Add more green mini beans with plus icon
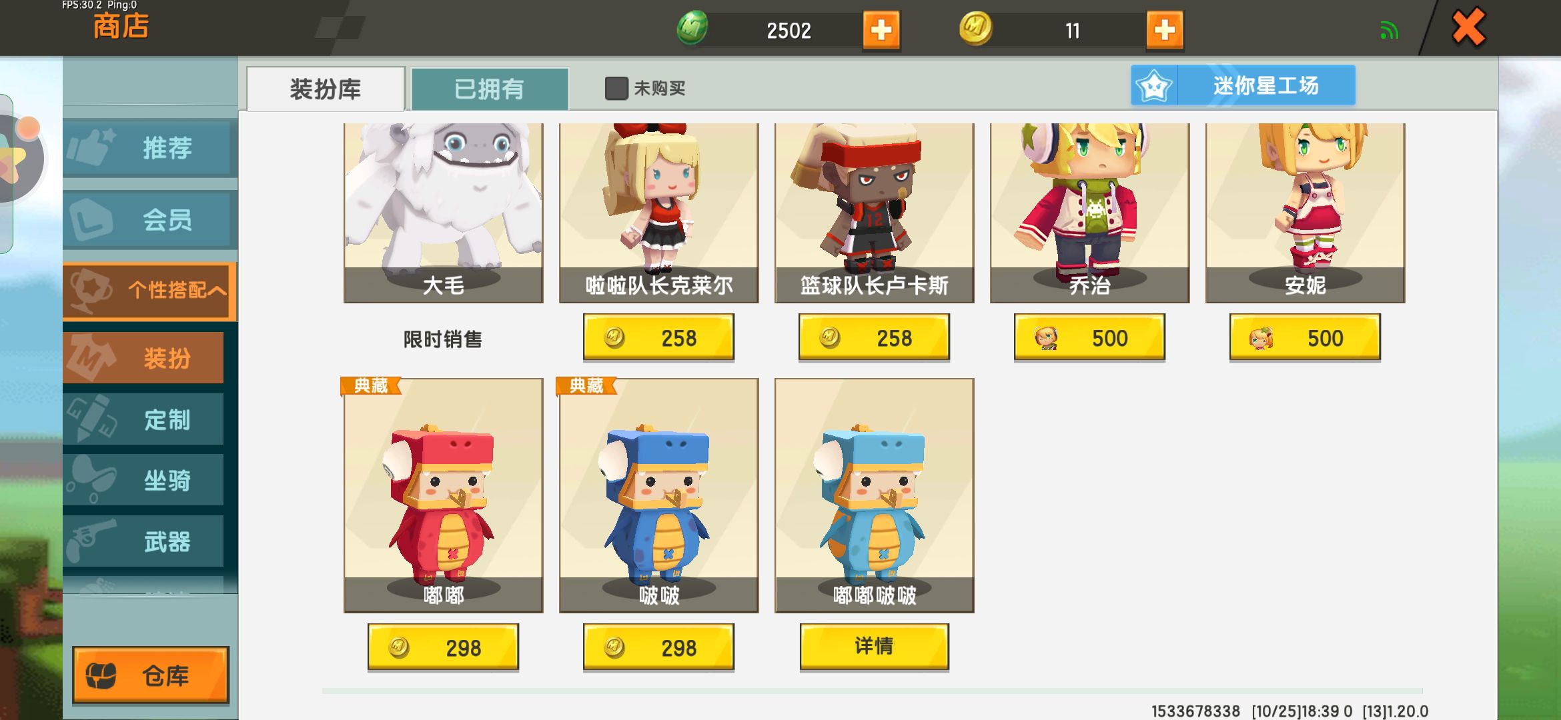The image size is (1561, 720). pyautogui.click(x=881, y=30)
